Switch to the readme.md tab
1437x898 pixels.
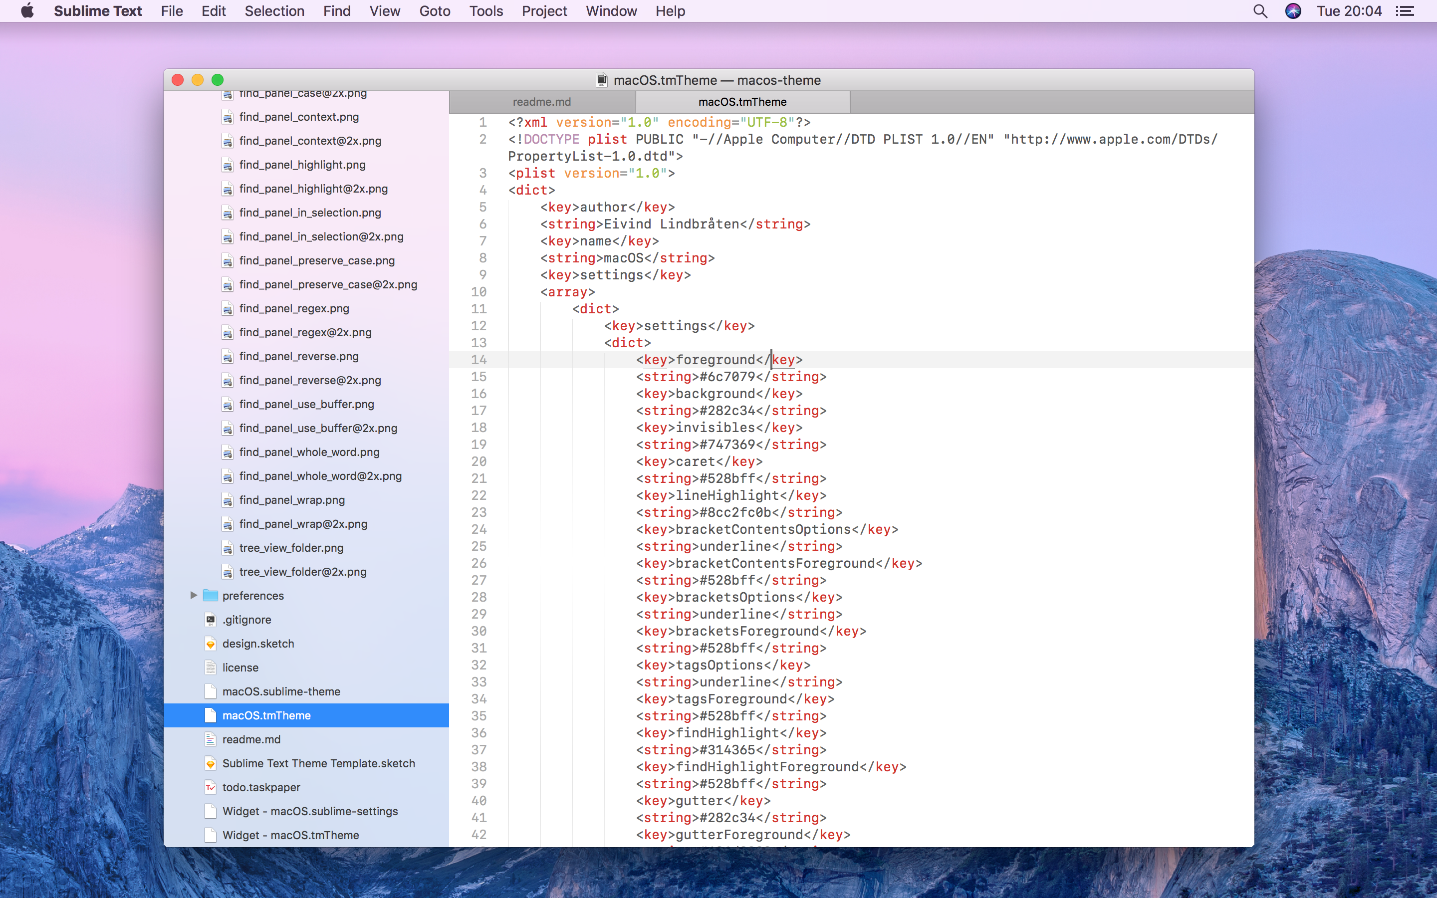[x=541, y=102]
